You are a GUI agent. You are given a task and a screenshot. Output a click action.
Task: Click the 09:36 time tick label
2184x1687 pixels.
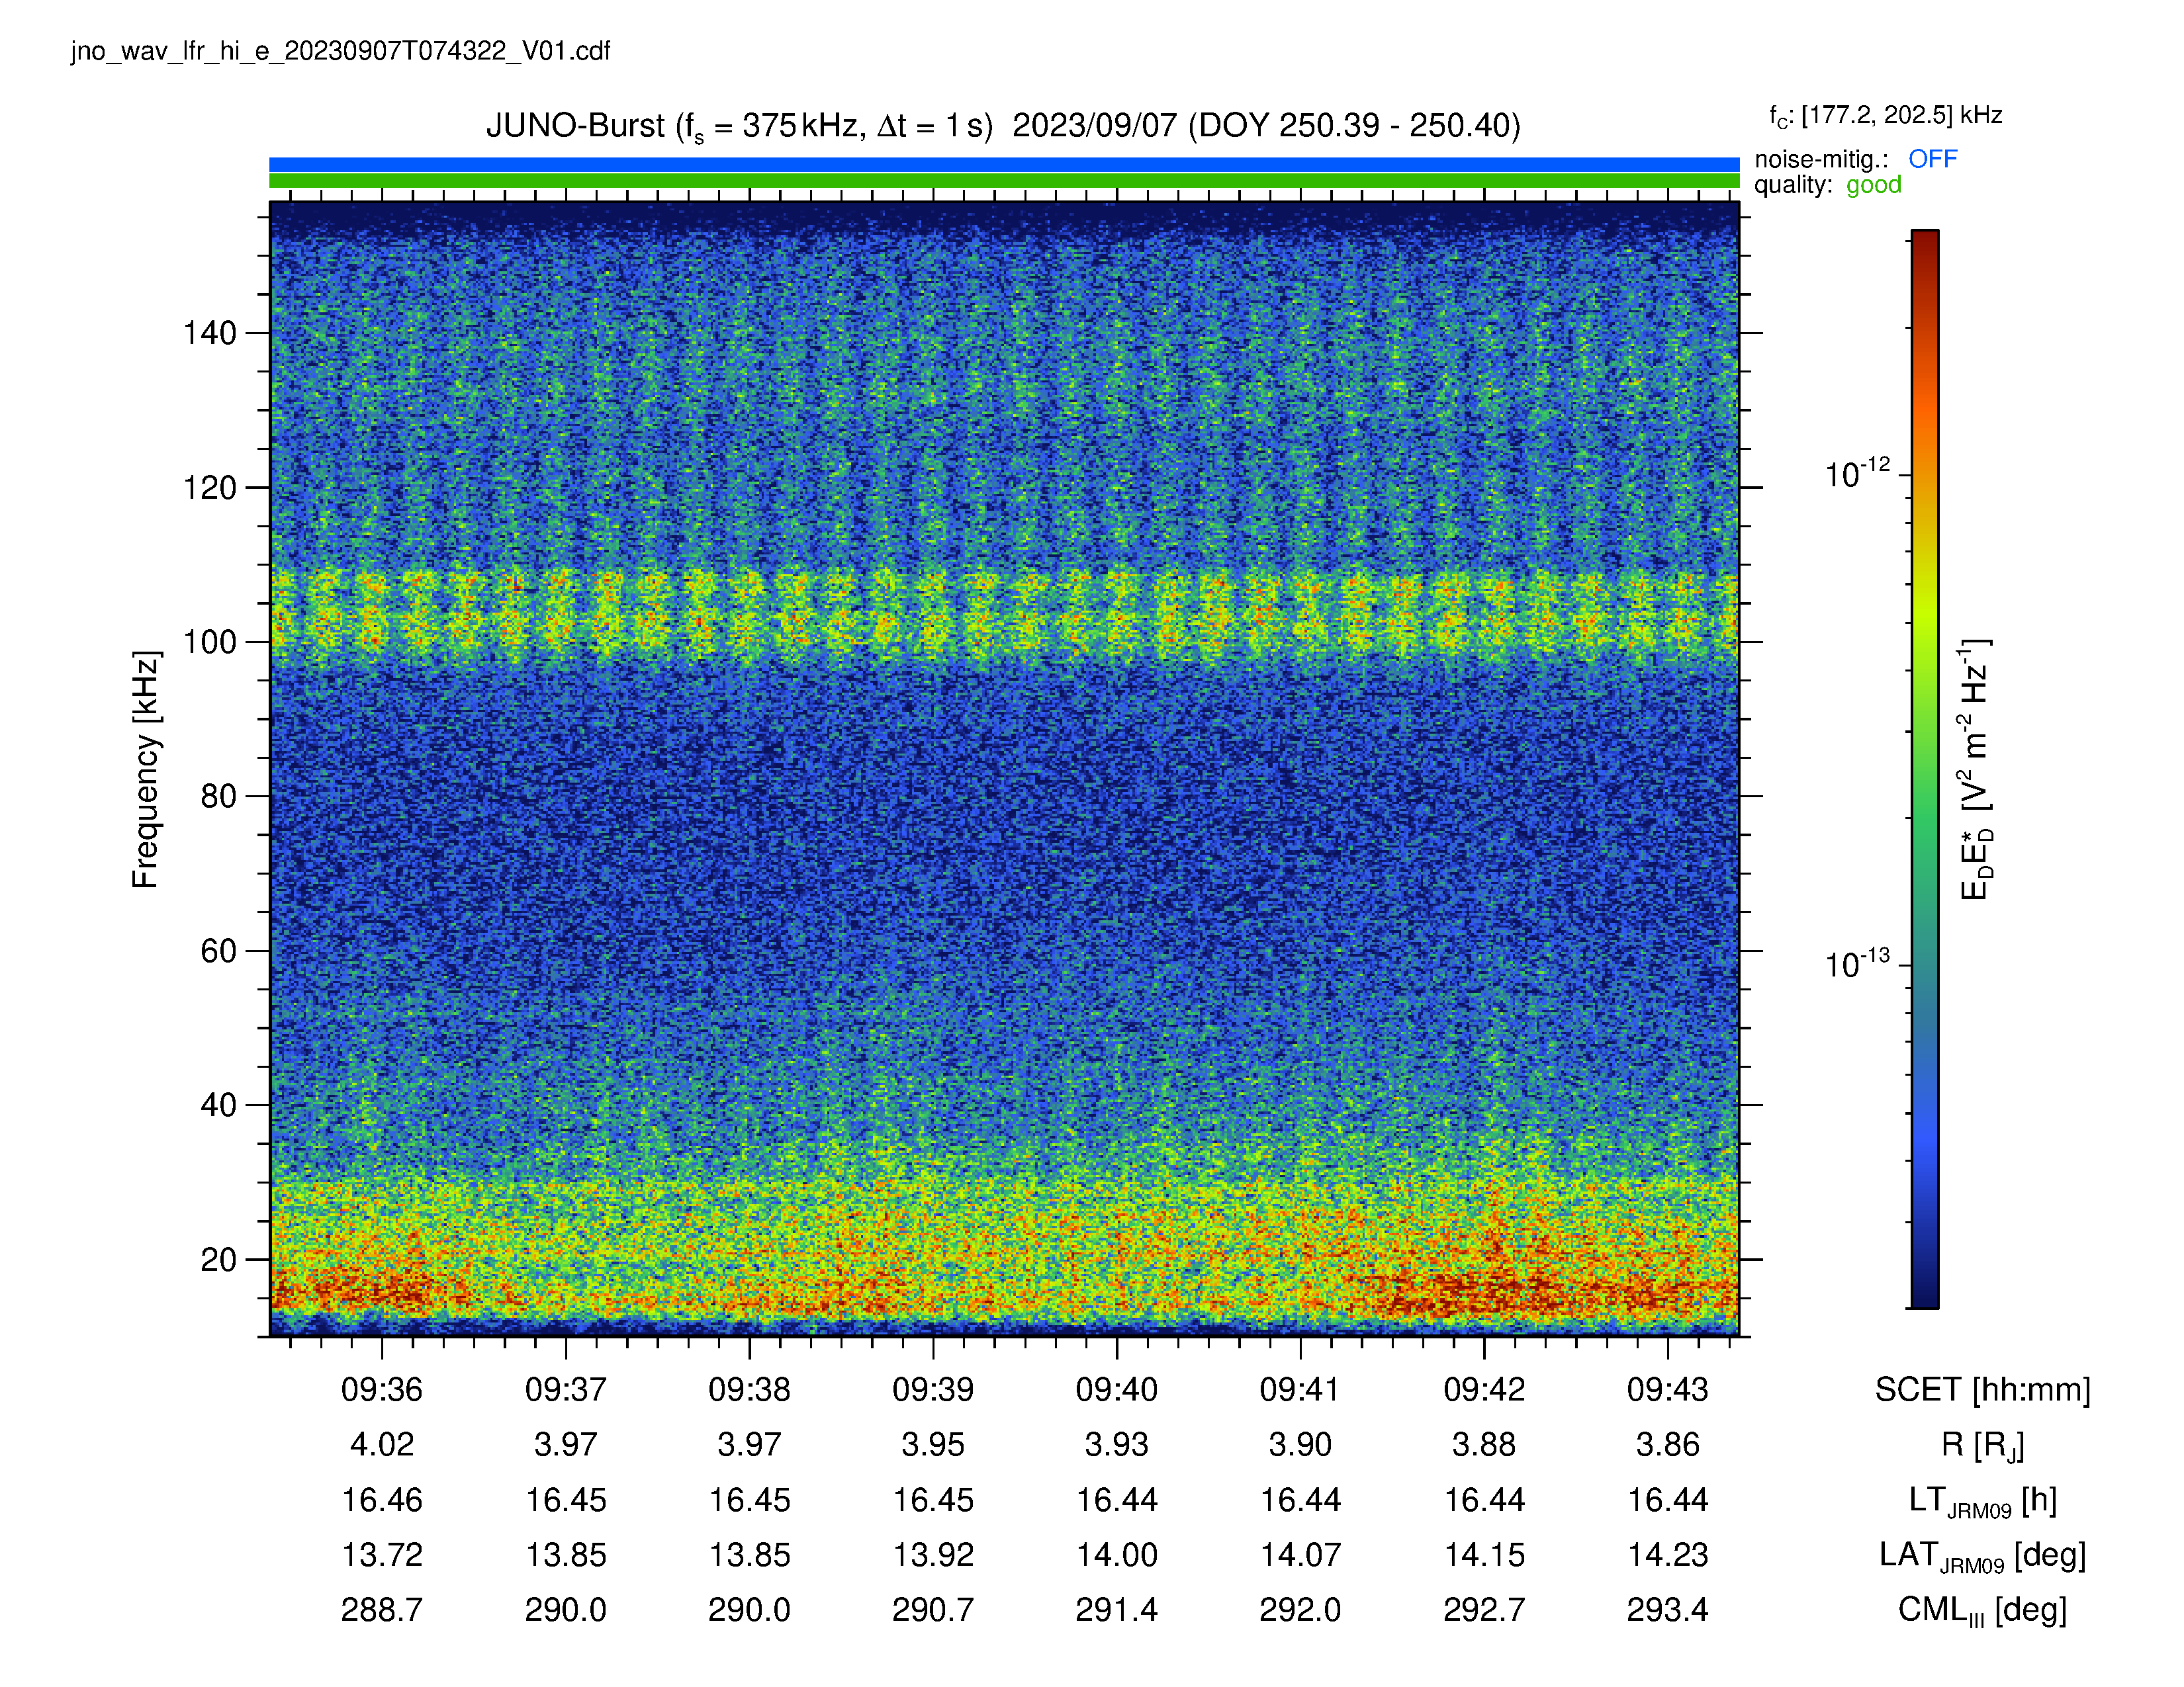point(381,1389)
